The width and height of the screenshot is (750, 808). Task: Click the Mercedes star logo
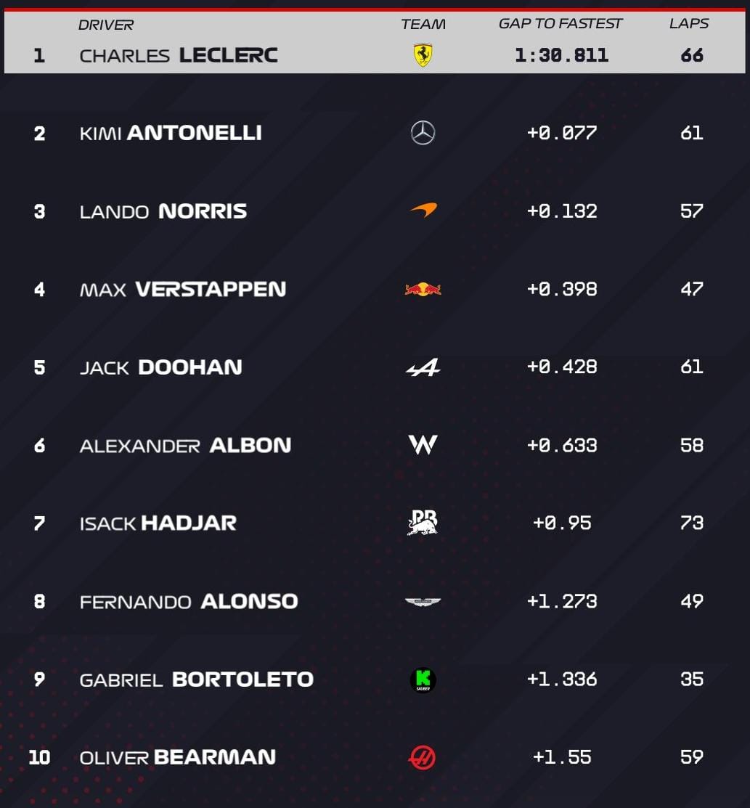point(423,133)
